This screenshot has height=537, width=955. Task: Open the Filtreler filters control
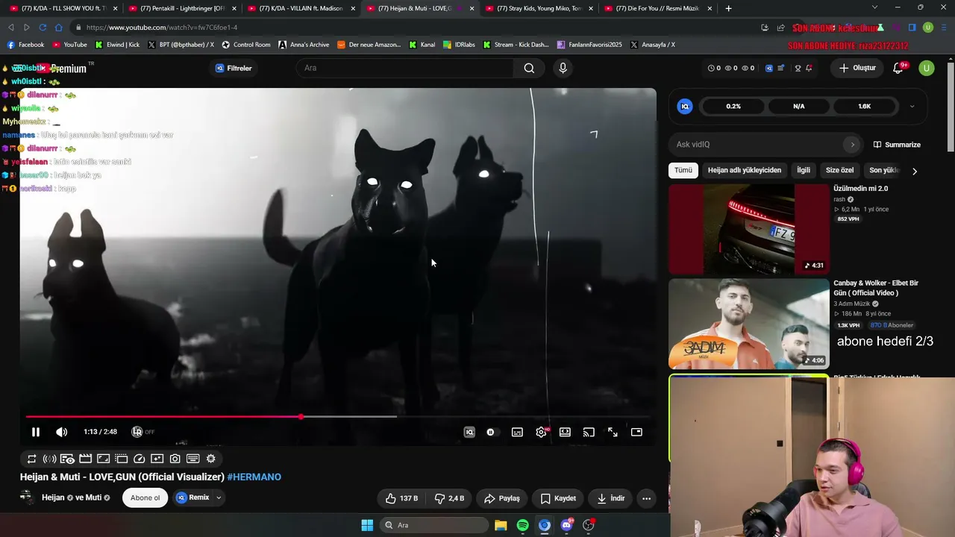coord(234,68)
